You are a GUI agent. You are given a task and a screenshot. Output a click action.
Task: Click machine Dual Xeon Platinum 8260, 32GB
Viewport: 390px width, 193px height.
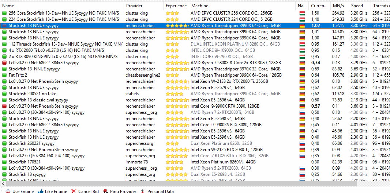221,143
